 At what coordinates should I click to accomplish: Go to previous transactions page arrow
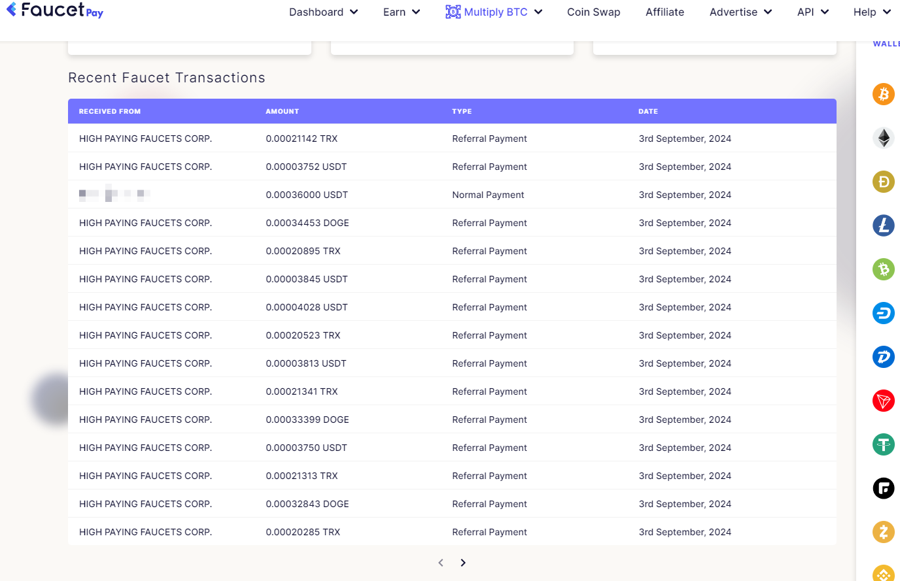coord(441,563)
